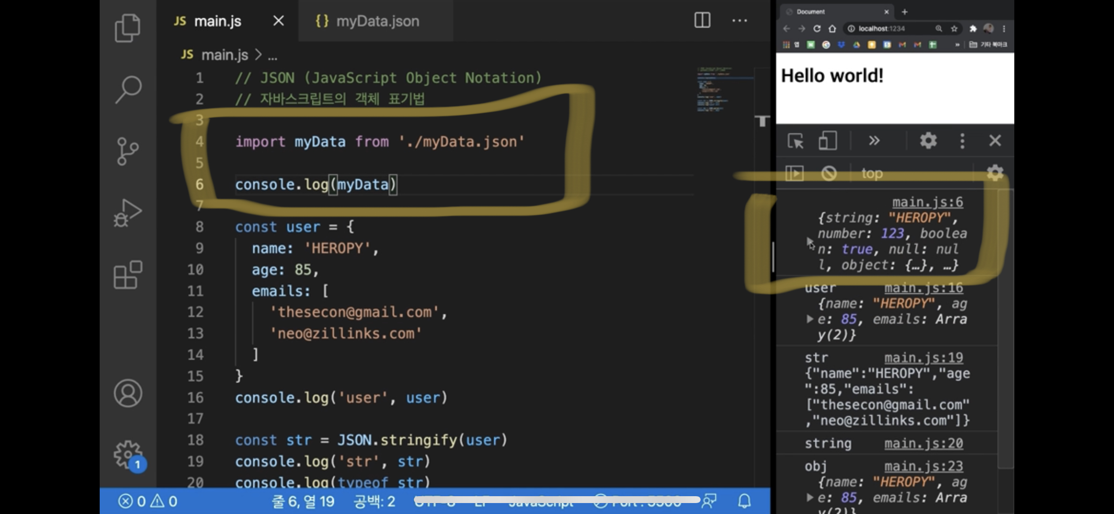Click the main.js:19 source link
The image size is (1114, 514).
click(923, 358)
